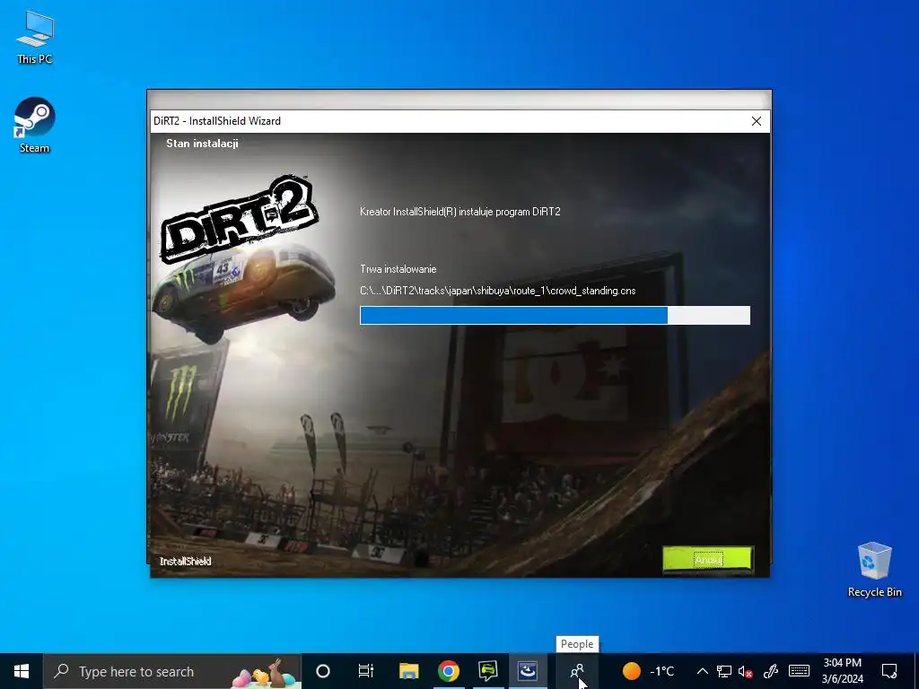
Task: Open the pen workspace tray icon
Action: tap(771, 671)
